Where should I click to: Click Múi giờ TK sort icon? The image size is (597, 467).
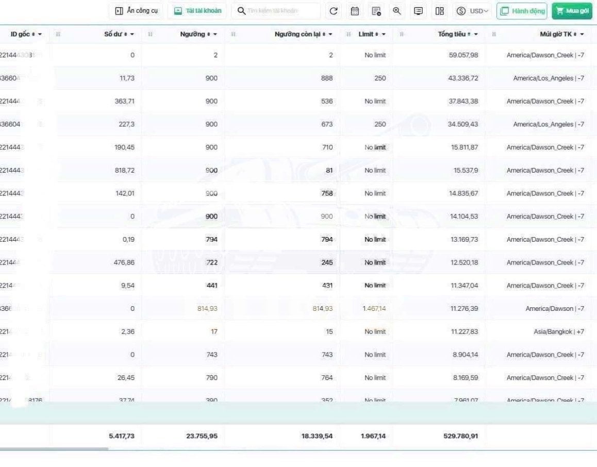[x=575, y=34]
